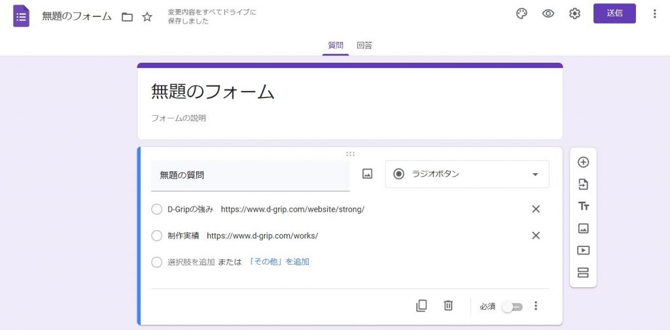Click the 「その他」を追加 link
This screenshot has height=330, width=670.
279,261
